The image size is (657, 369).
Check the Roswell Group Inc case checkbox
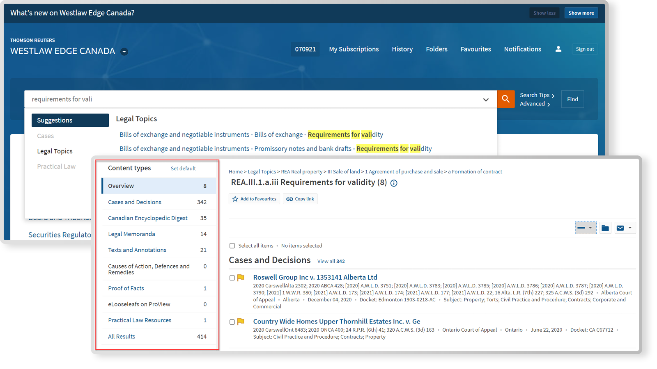(232, 278)
